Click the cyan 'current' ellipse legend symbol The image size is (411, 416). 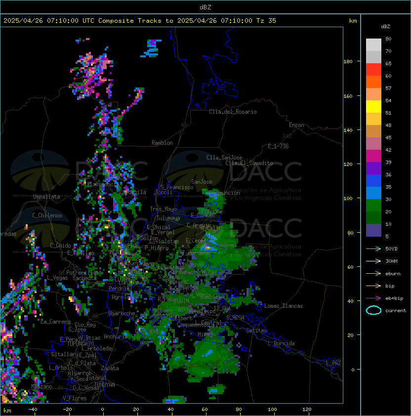373,310
